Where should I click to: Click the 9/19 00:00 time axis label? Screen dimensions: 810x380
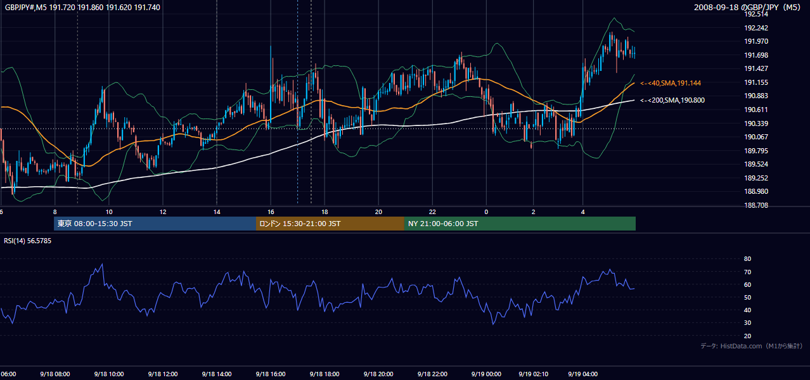point(486,374)
